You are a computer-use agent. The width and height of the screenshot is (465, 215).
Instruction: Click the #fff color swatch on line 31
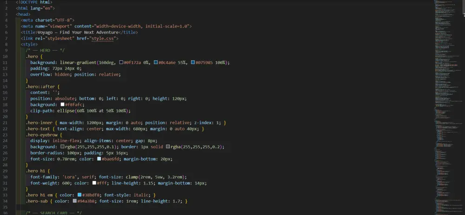coord(94,183)
